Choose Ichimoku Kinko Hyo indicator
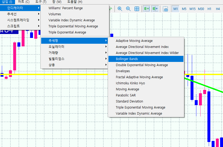This screenshot has width=223, height=147. 130,83
